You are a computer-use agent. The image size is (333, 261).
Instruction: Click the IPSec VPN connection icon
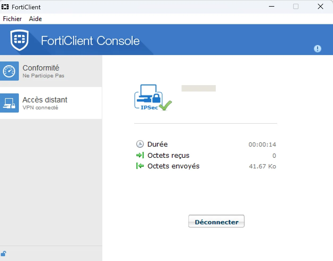point(153,98)
